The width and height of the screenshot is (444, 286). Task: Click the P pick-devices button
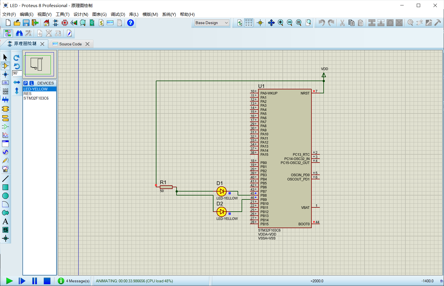[x=26, y=83]
